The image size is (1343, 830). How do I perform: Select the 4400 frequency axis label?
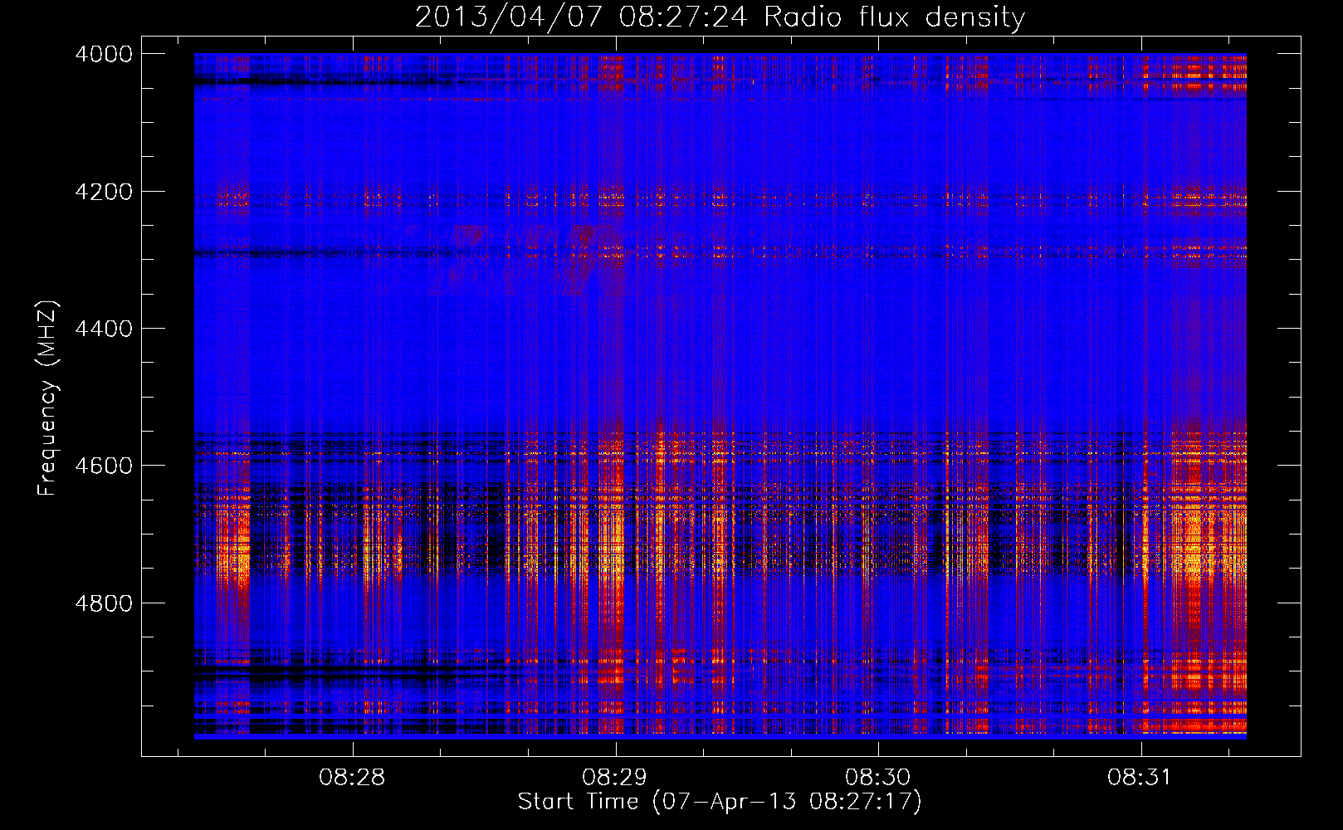(103, 329)
